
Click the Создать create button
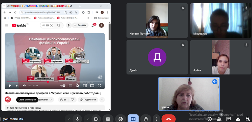click(x=80, y=25)
